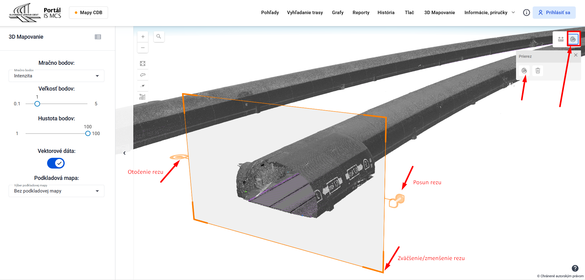
Task: Toggle the Vektorové dáta switch
Action: 56,163
